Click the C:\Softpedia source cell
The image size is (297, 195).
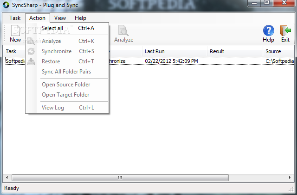tap(279, 61)
